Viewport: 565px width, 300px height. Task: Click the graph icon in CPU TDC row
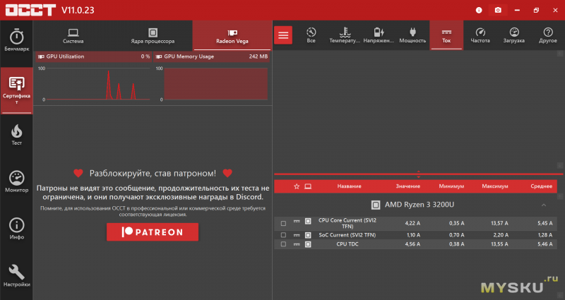tap(297, 244)
